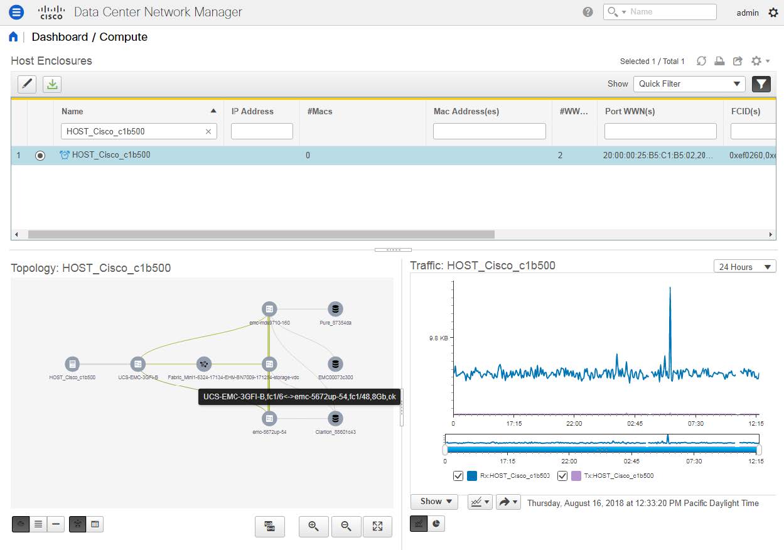Uncheck the Tx:HOST_Cisco_c1b500 checkbox

562,475
